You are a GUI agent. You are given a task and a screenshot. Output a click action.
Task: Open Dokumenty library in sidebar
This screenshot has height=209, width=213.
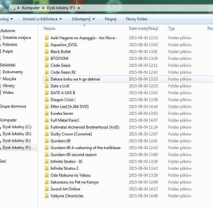point(13,72)
